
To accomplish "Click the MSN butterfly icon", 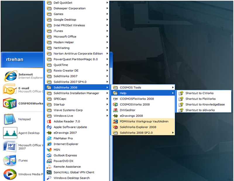I will pyautogui.click(x=49, y=150).
